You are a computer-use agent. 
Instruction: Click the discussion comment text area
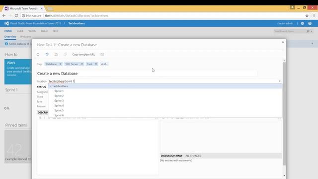coord(221,136)
